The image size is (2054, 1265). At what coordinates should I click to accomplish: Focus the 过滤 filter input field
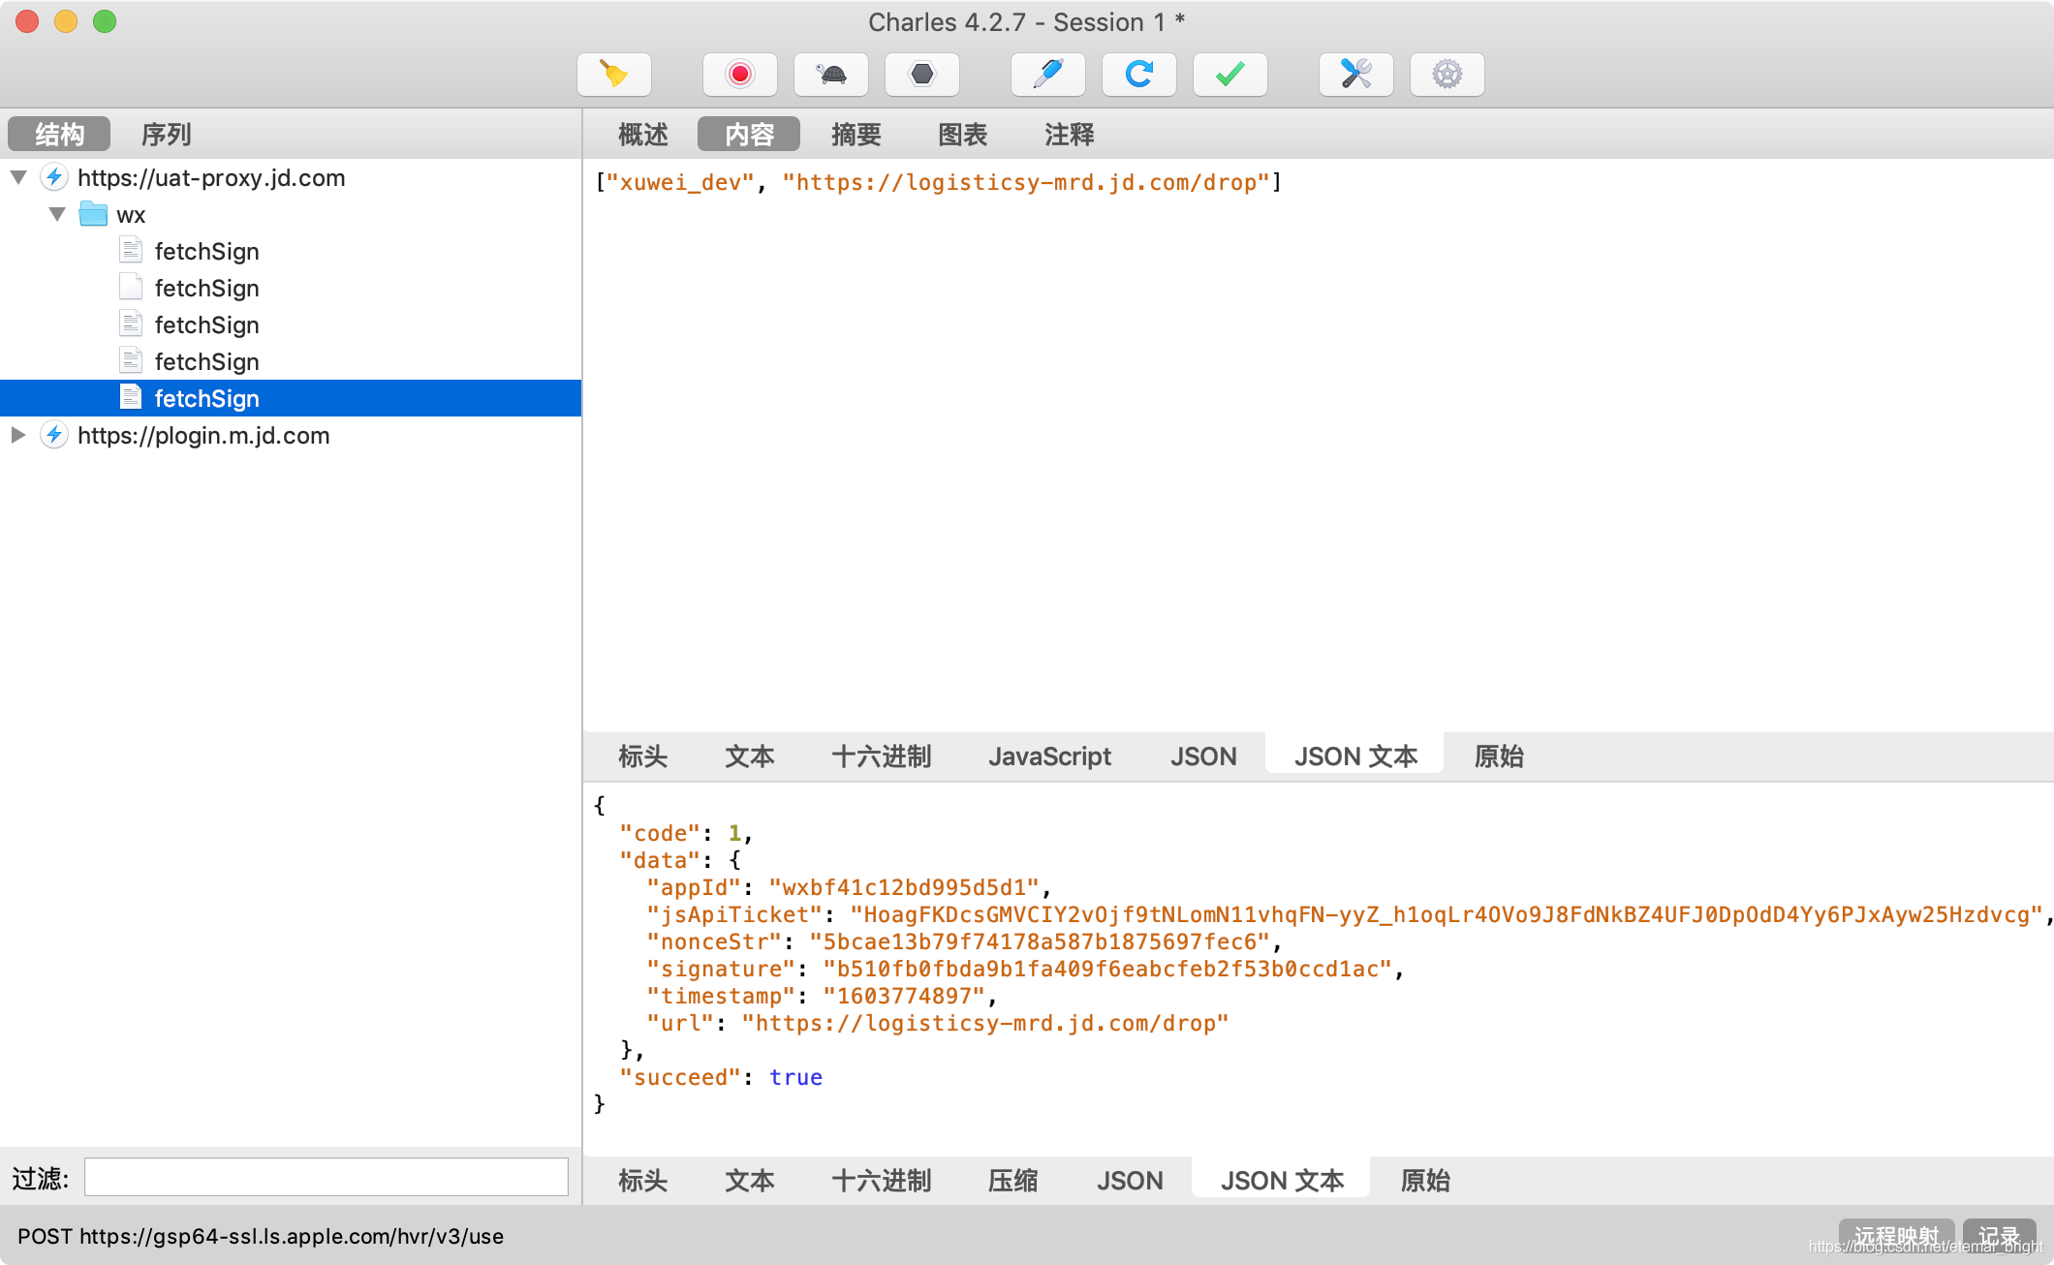click(x=327, y=1177)
